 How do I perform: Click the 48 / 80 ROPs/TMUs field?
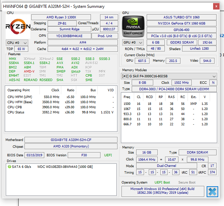point(156,49)
